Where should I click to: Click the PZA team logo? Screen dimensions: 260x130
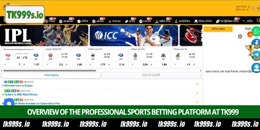[178, 55]
